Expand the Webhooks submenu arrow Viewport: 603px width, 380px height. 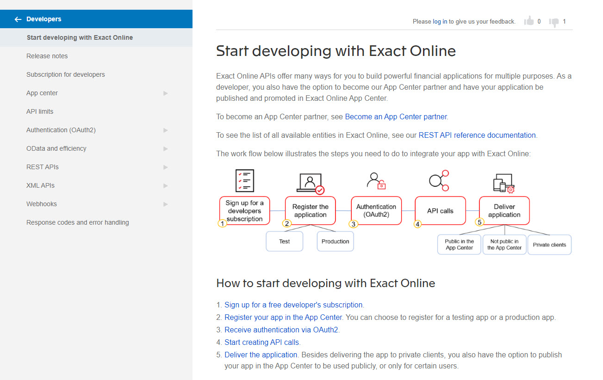[x=166, y=204]
